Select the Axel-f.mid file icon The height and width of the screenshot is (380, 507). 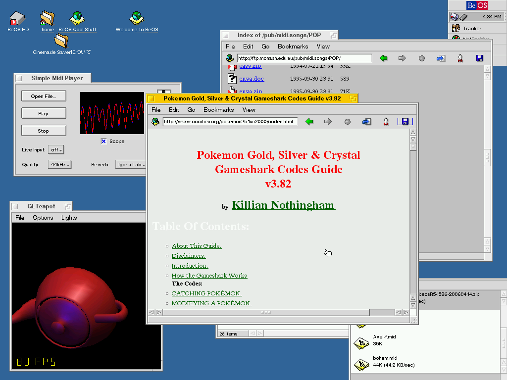(361, 343)
